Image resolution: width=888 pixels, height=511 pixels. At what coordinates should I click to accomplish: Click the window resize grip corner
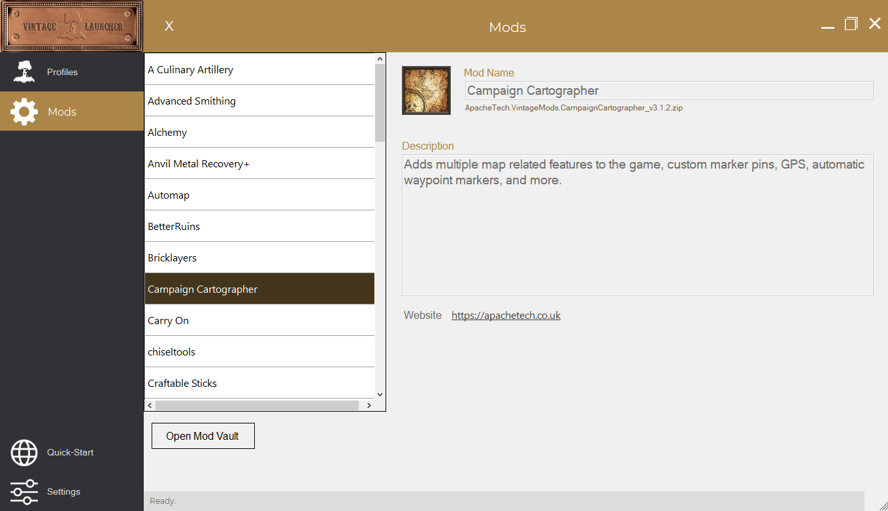tap(881, 504)
